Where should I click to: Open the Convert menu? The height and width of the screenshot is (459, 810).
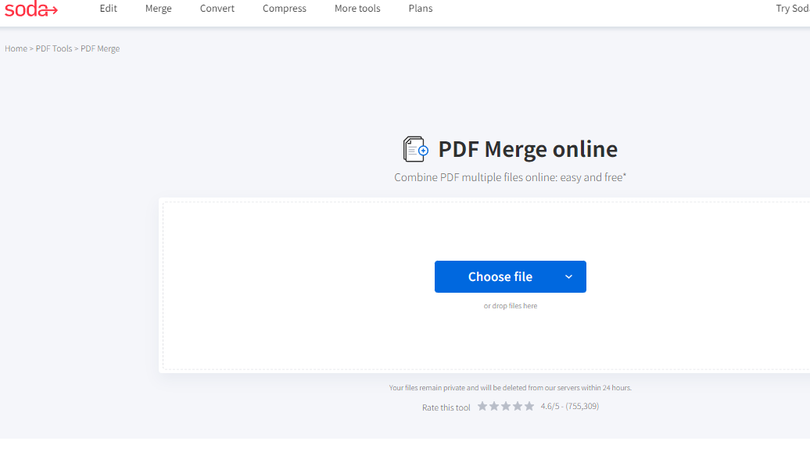pyautogui.click(x=217, y=9)
